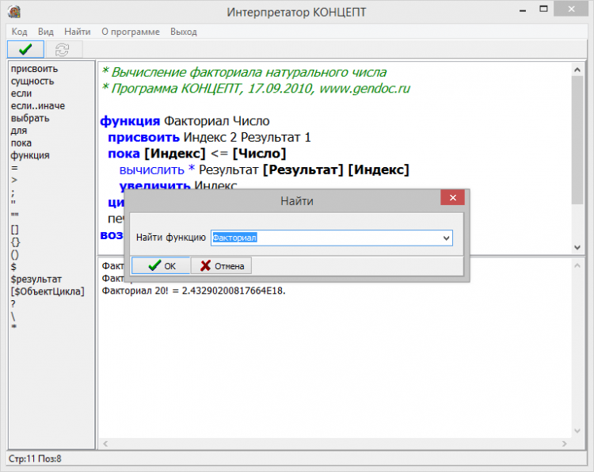Click the application icon in title bar
Screen dimensions: 594x472
coord(14,12)
